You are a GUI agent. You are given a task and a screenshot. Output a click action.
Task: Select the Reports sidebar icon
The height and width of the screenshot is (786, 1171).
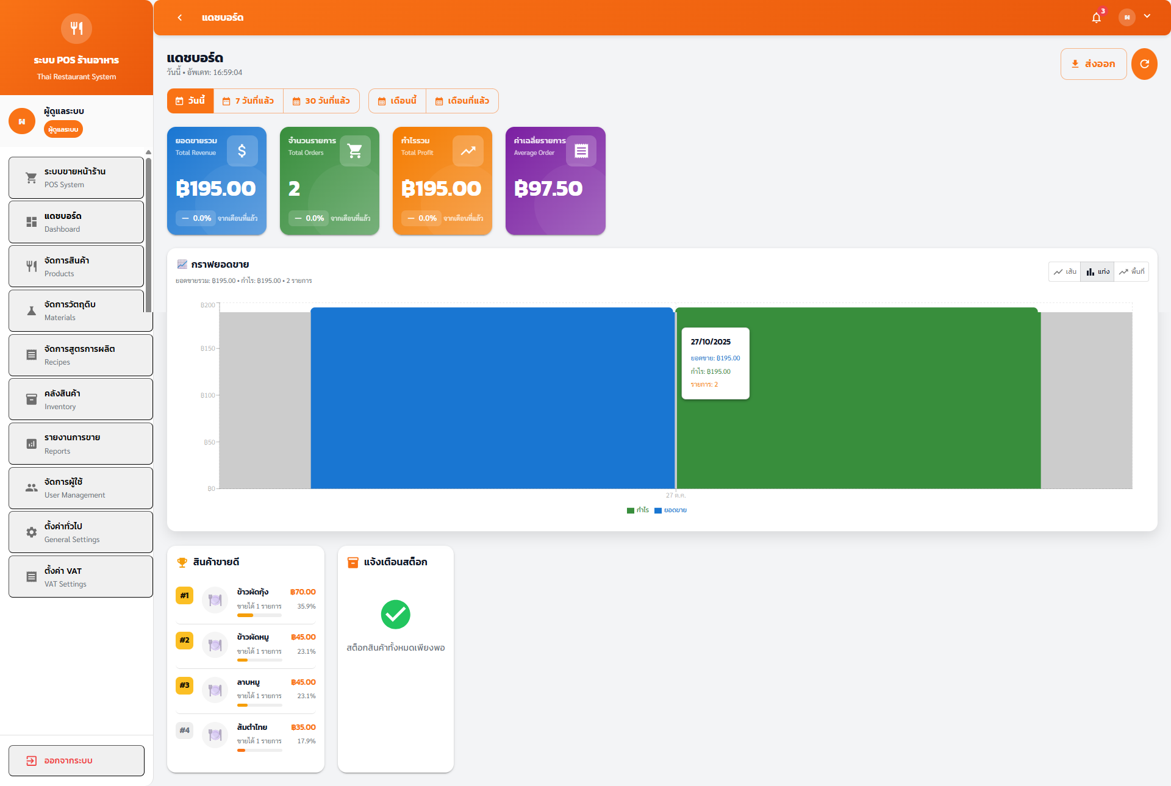click(32, 443)
